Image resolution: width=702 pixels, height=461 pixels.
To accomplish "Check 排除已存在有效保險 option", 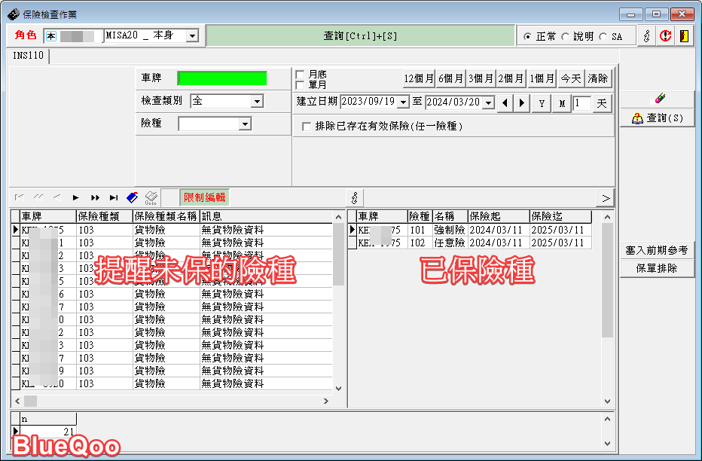I will click(x=307, y=127).
